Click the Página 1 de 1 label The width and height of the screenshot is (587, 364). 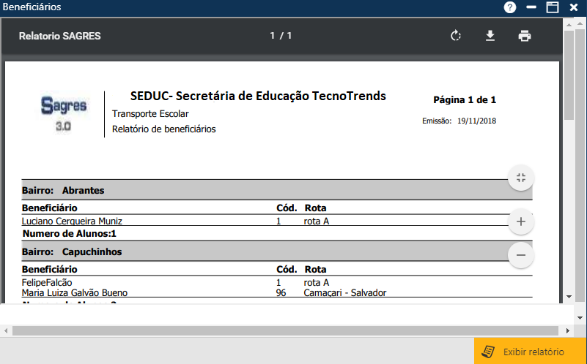465,99
